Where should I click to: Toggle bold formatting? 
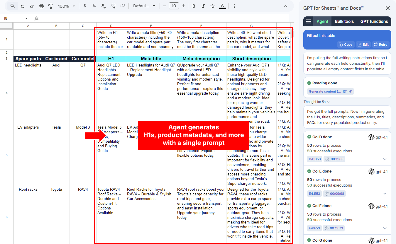coord(194,6)
